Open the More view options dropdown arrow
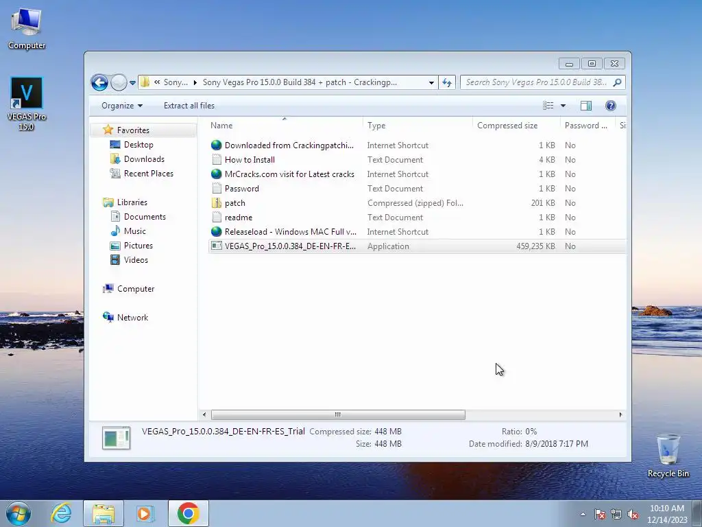 pos(564,106)
